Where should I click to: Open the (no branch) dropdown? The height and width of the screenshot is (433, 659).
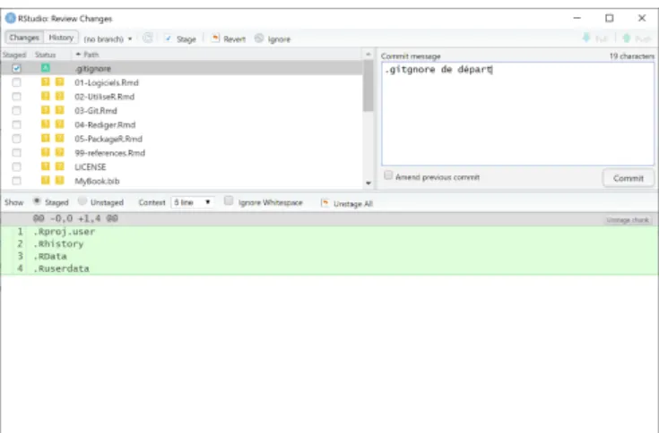(108, 39)
